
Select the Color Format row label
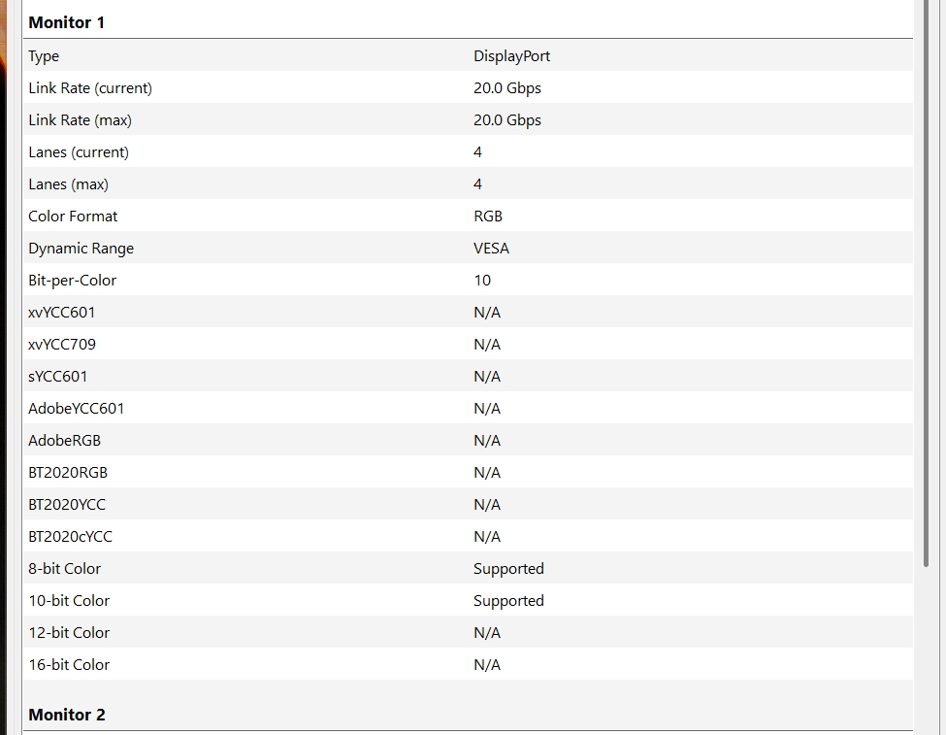tap(73, 217)
